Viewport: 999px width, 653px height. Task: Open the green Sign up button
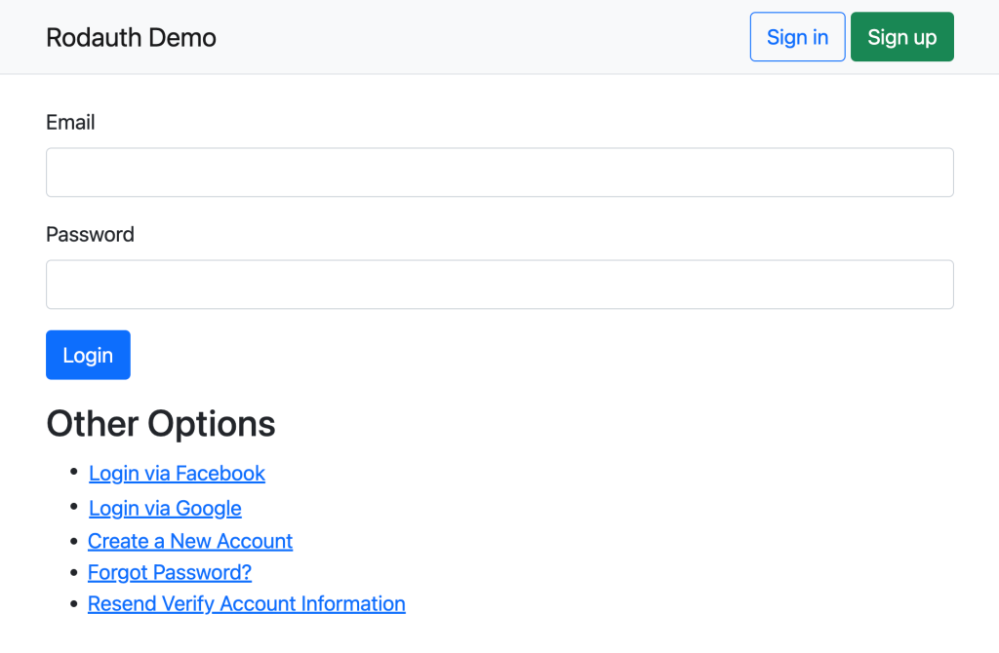coord(901,37)
